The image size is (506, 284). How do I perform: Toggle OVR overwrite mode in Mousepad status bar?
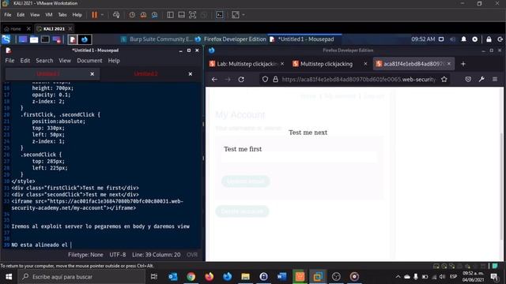[192, 255]
